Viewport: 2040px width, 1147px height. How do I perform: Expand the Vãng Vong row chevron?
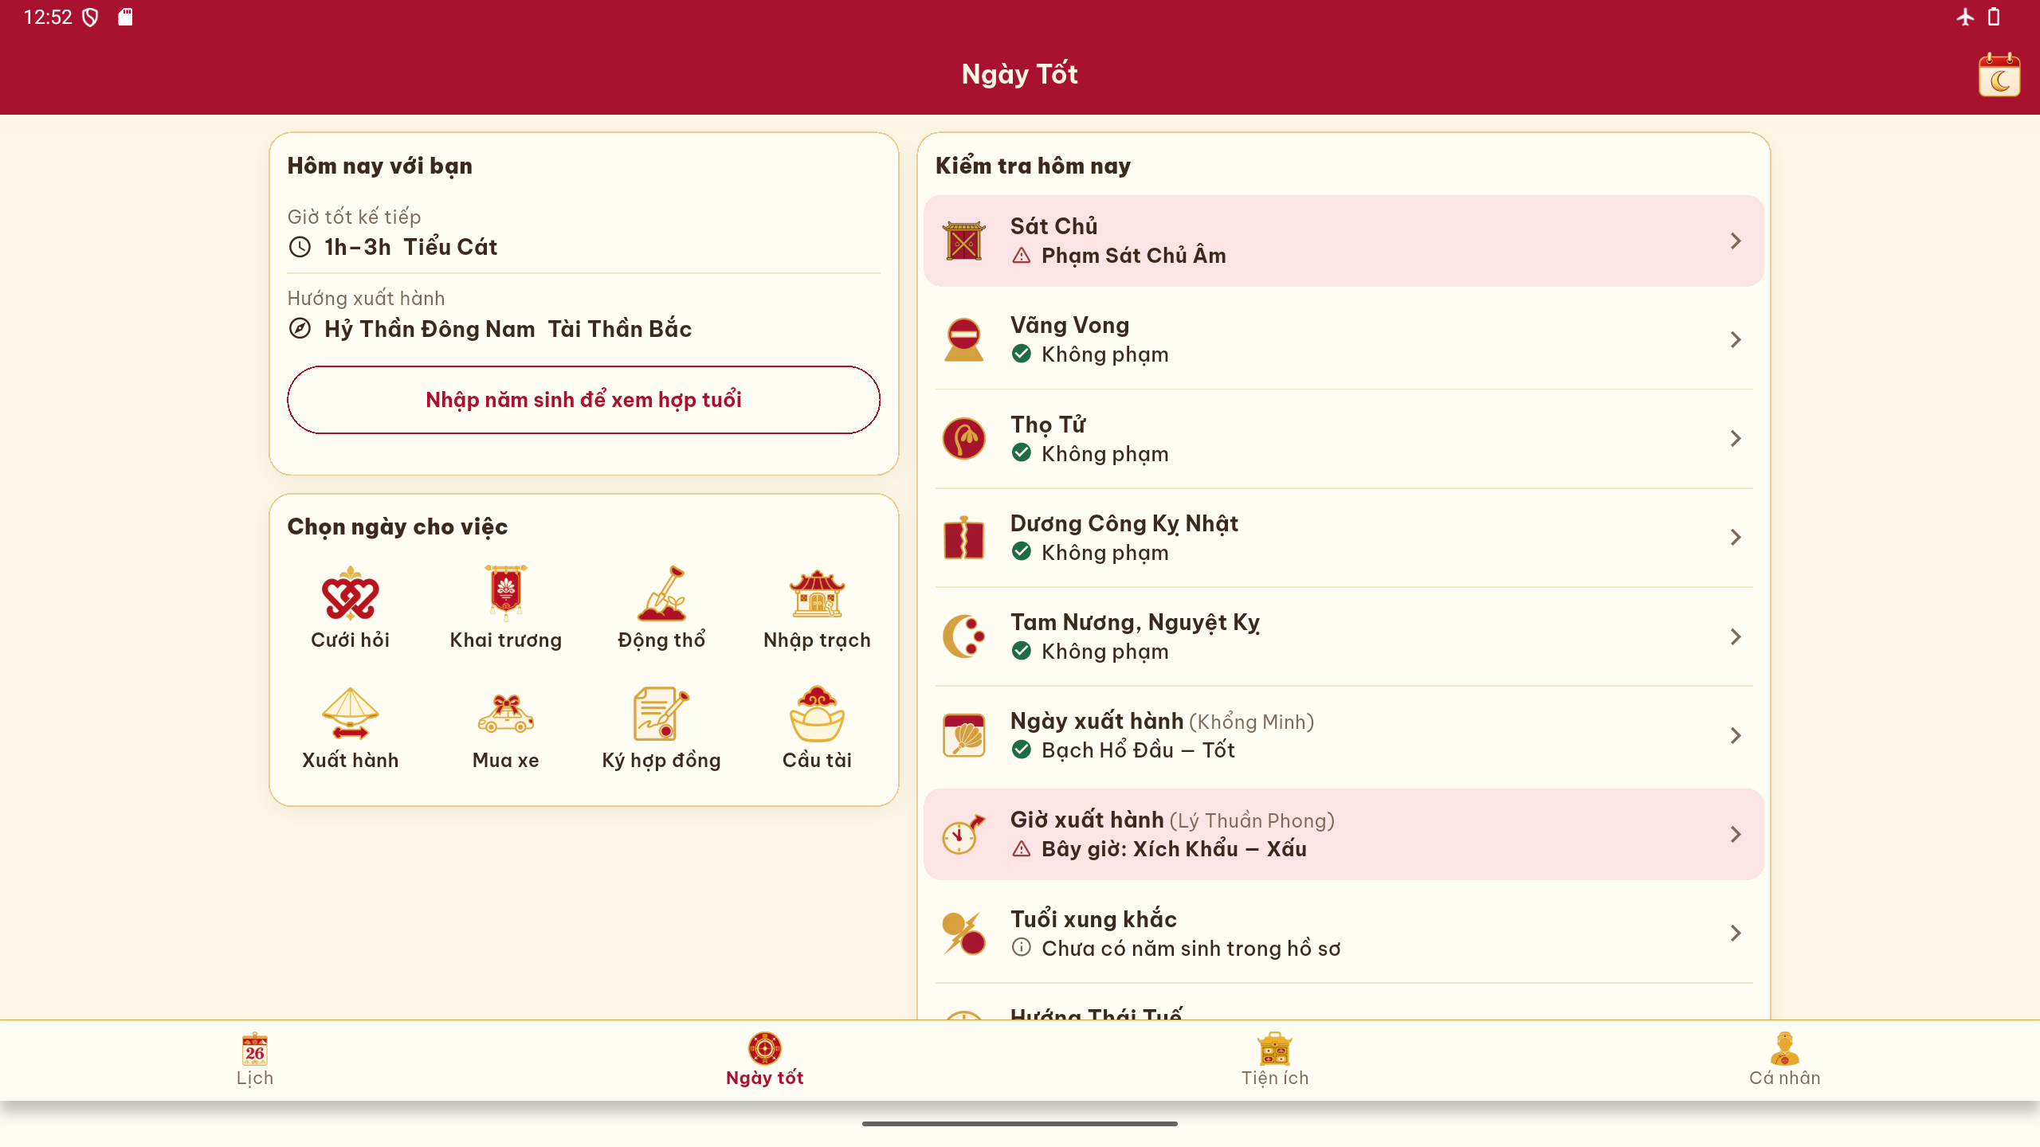1735,340
